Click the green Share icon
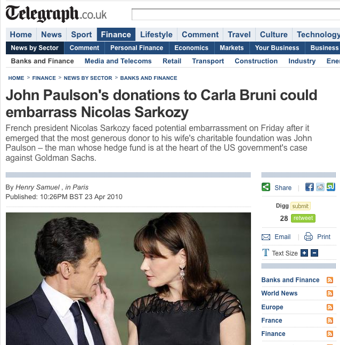340x345 pixels. (x=266, y=187)
